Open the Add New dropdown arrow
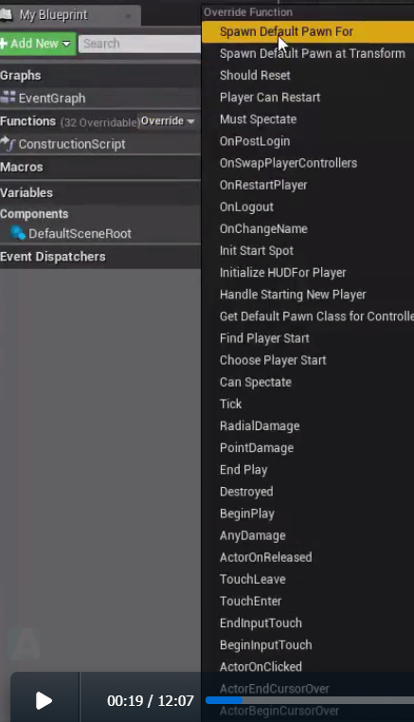 coord(66,44)
